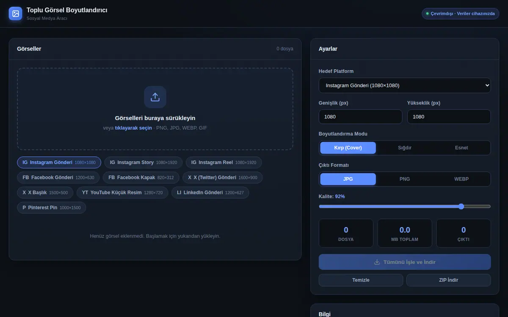This screenshot has height=317, width=508.
Task: Click Tümünü İşle ve İndir button
Action: pyautogui.click(x=405, y=262)
